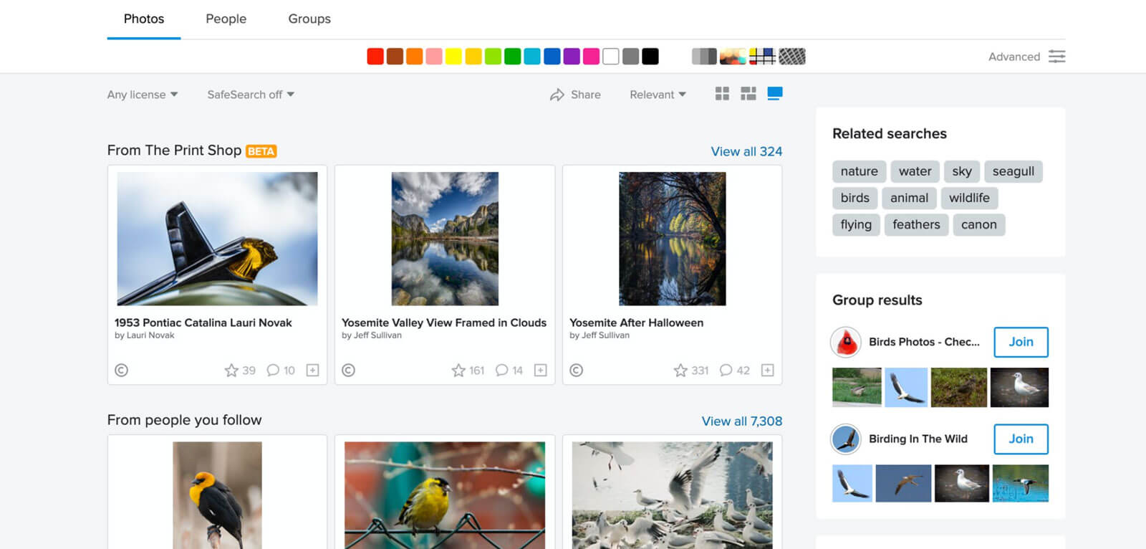Expand the SafeSearch off dropdown

coord(251,95)
